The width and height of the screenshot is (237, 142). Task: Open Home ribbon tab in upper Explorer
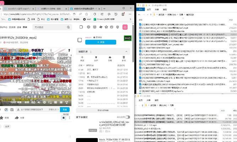(149, 9)
